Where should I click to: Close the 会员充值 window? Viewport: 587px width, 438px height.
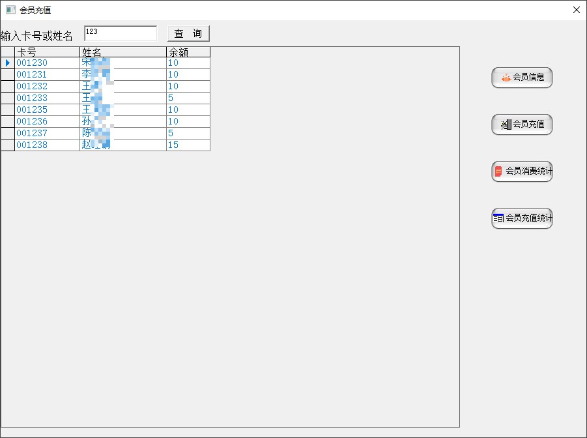pyautogui.click(x=576, y=10)
